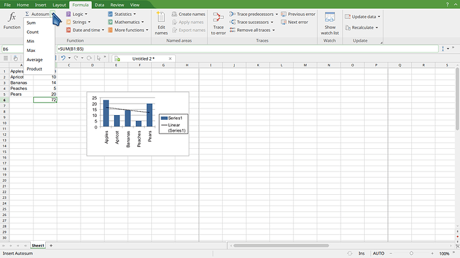Open help question mark icon
460x258 pixels.
point(447,5)
